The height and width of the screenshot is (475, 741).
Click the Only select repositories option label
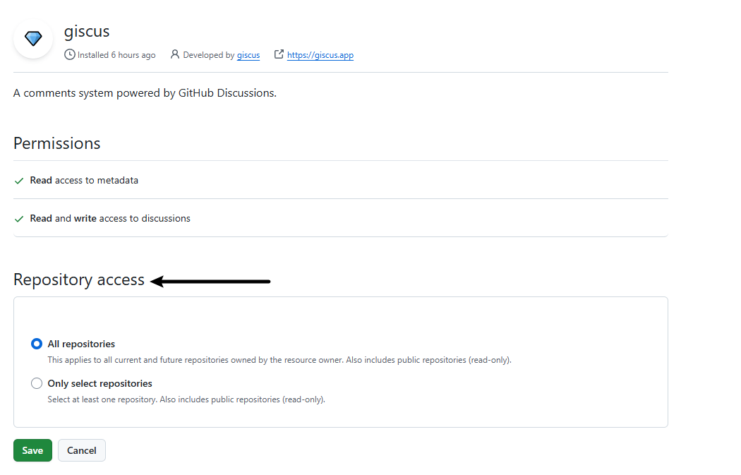coord(100,384)
